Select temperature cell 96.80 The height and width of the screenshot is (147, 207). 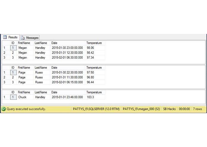pos(95,77)
